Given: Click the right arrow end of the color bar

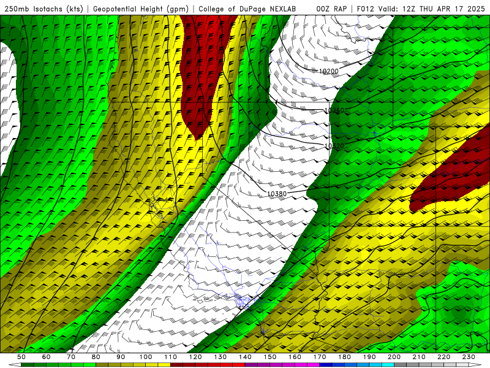Looking at the screenshot, I should click(x=475, y=365).
